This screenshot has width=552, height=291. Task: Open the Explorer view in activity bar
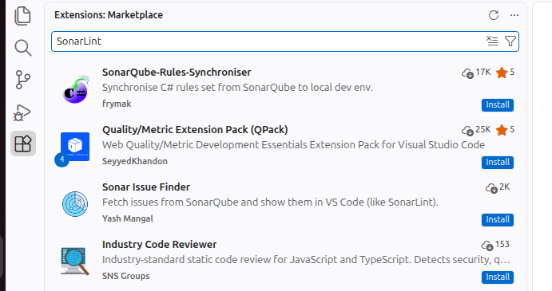(23, 16)
